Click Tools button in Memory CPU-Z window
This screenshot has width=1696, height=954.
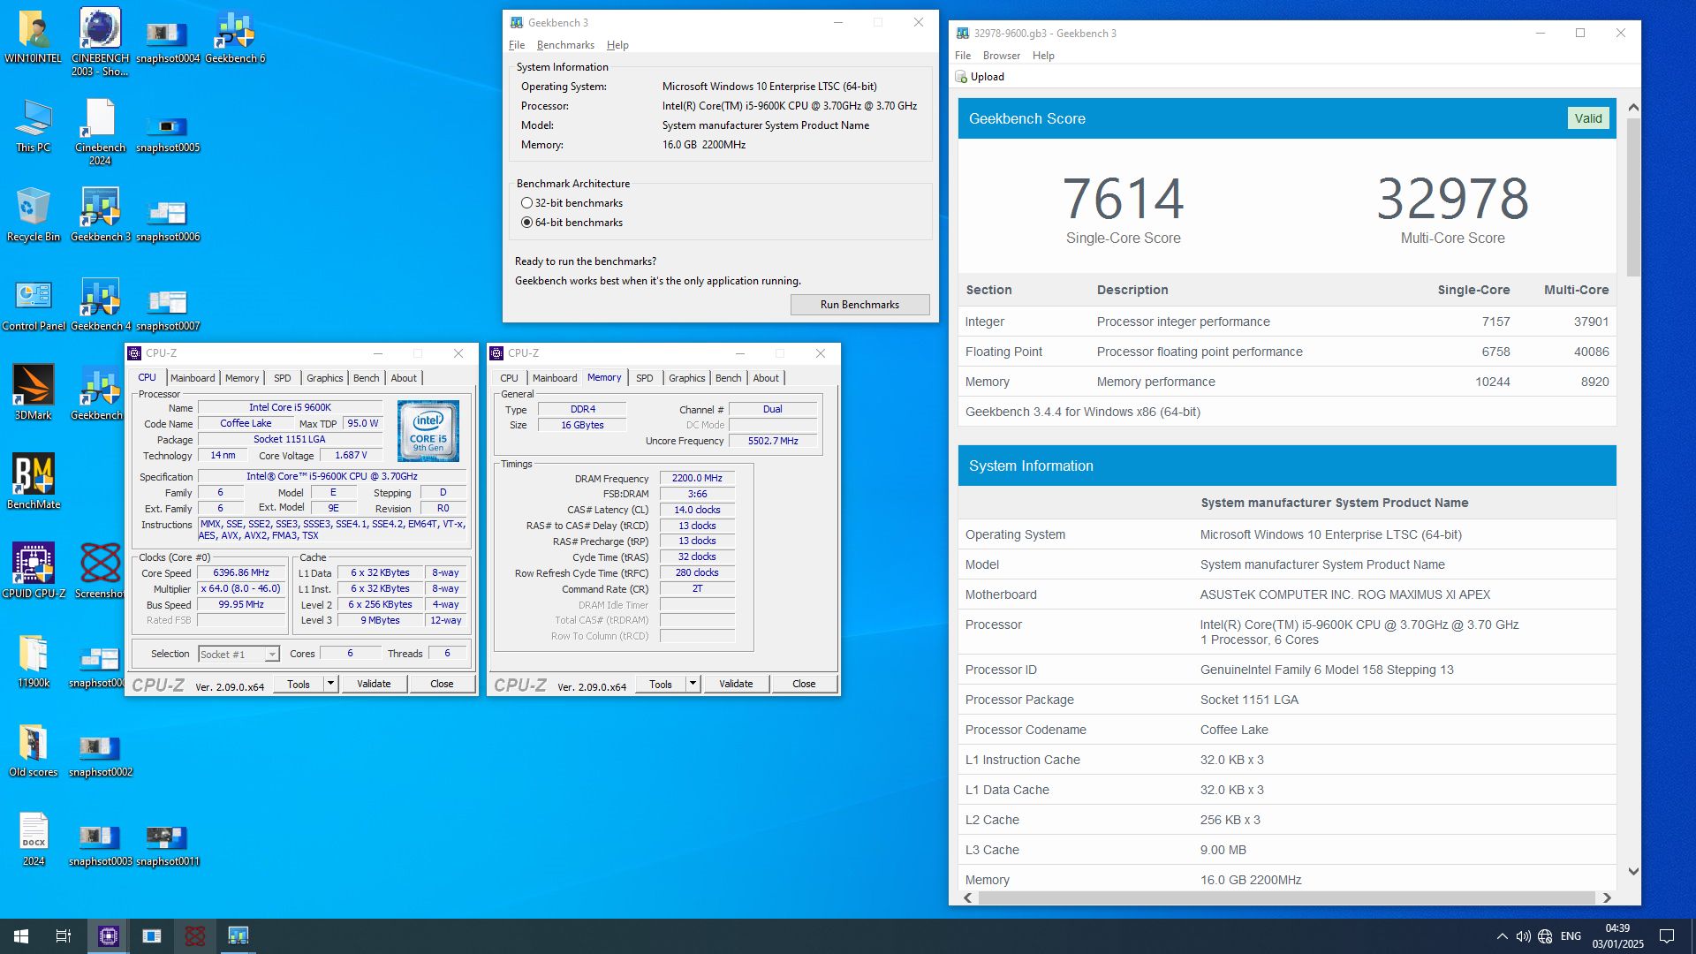pyautogui.click(x=660, y=684)
